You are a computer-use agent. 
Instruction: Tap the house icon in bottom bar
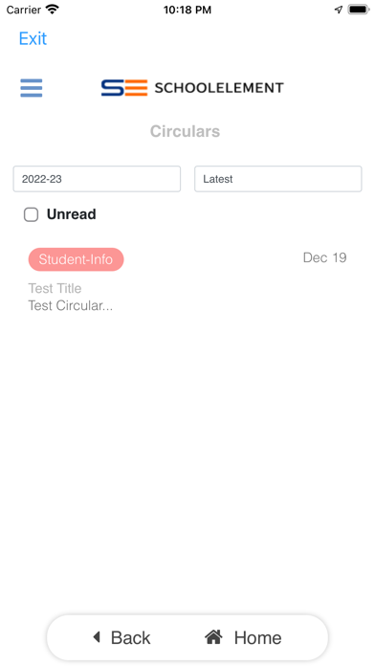pyautogui.click(x=213, y=636)
